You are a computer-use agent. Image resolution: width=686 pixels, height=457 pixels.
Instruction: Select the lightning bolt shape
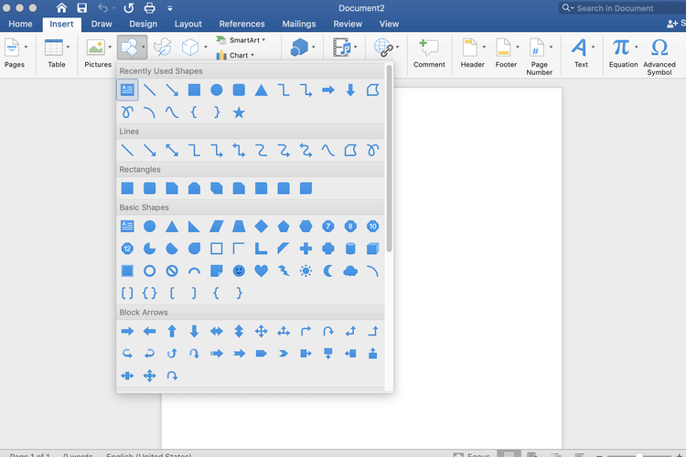pos(284,271)
